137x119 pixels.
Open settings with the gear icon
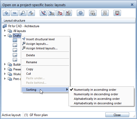(80, 13)
